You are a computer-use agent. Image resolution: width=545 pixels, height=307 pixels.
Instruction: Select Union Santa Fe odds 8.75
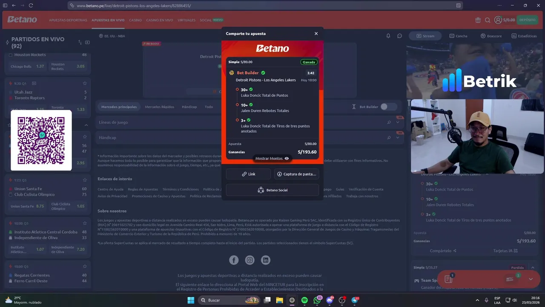coord(27,206)
